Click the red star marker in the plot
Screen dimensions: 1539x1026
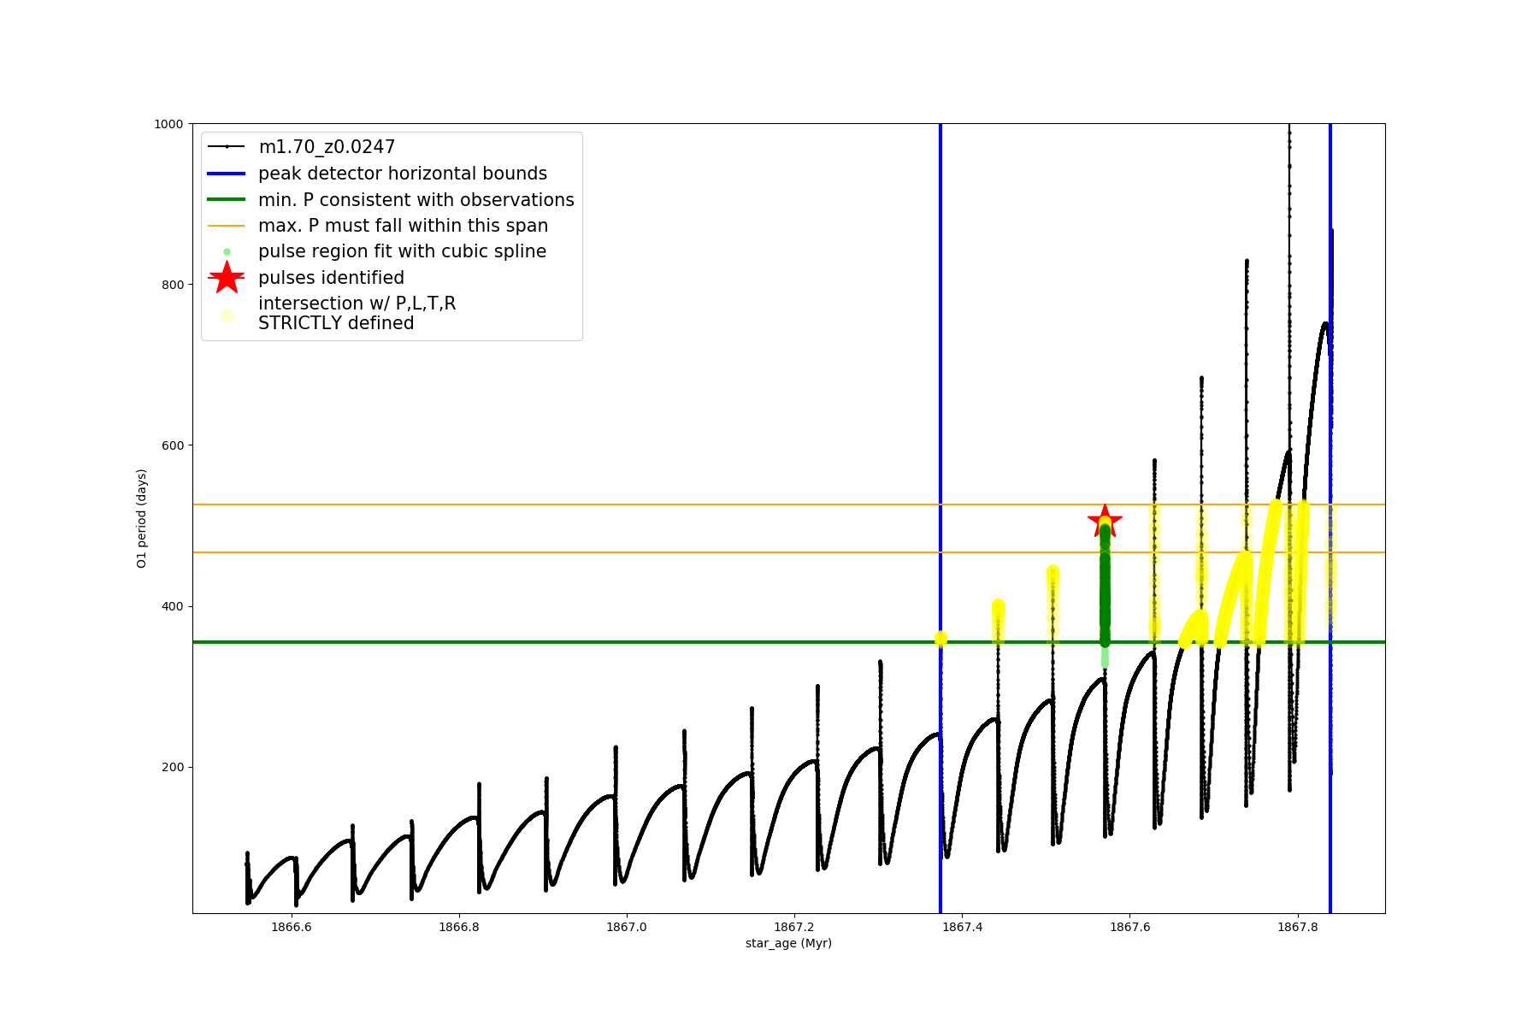[x=1105, y=521]
